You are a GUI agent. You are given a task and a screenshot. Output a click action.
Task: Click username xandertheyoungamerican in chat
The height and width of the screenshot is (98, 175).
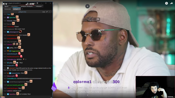point(17,82)
